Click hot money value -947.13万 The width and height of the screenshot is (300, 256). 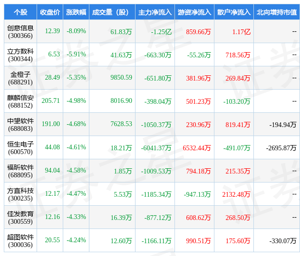197,194
